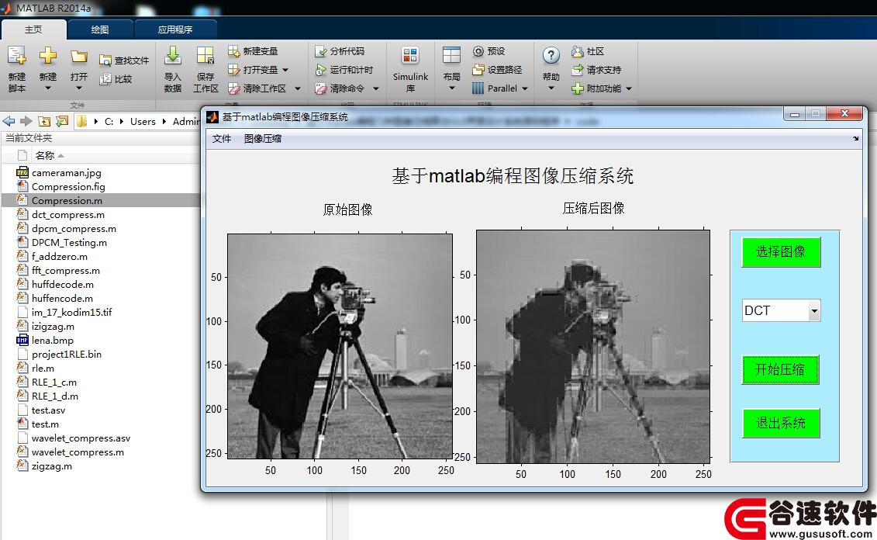Click the forward navigation arrow
Image resolution: width=877 pixels, height=540 pixels.
pos(26,121)
